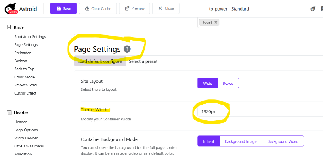Screen dimensions: 323x166
Task: Go to Color Mode settings
Action: [x=24, y=77]
